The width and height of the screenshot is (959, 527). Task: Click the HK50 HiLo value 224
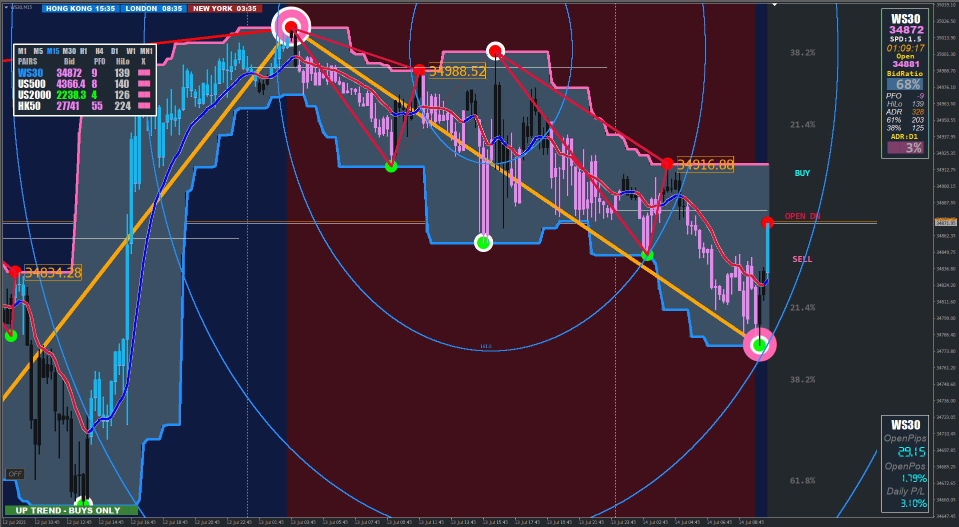[123, 106]
